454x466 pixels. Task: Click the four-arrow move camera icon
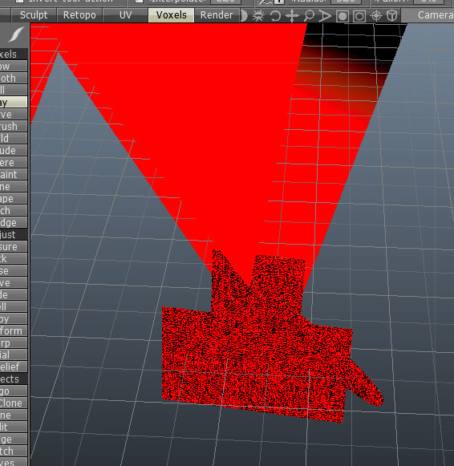point(292,16)
